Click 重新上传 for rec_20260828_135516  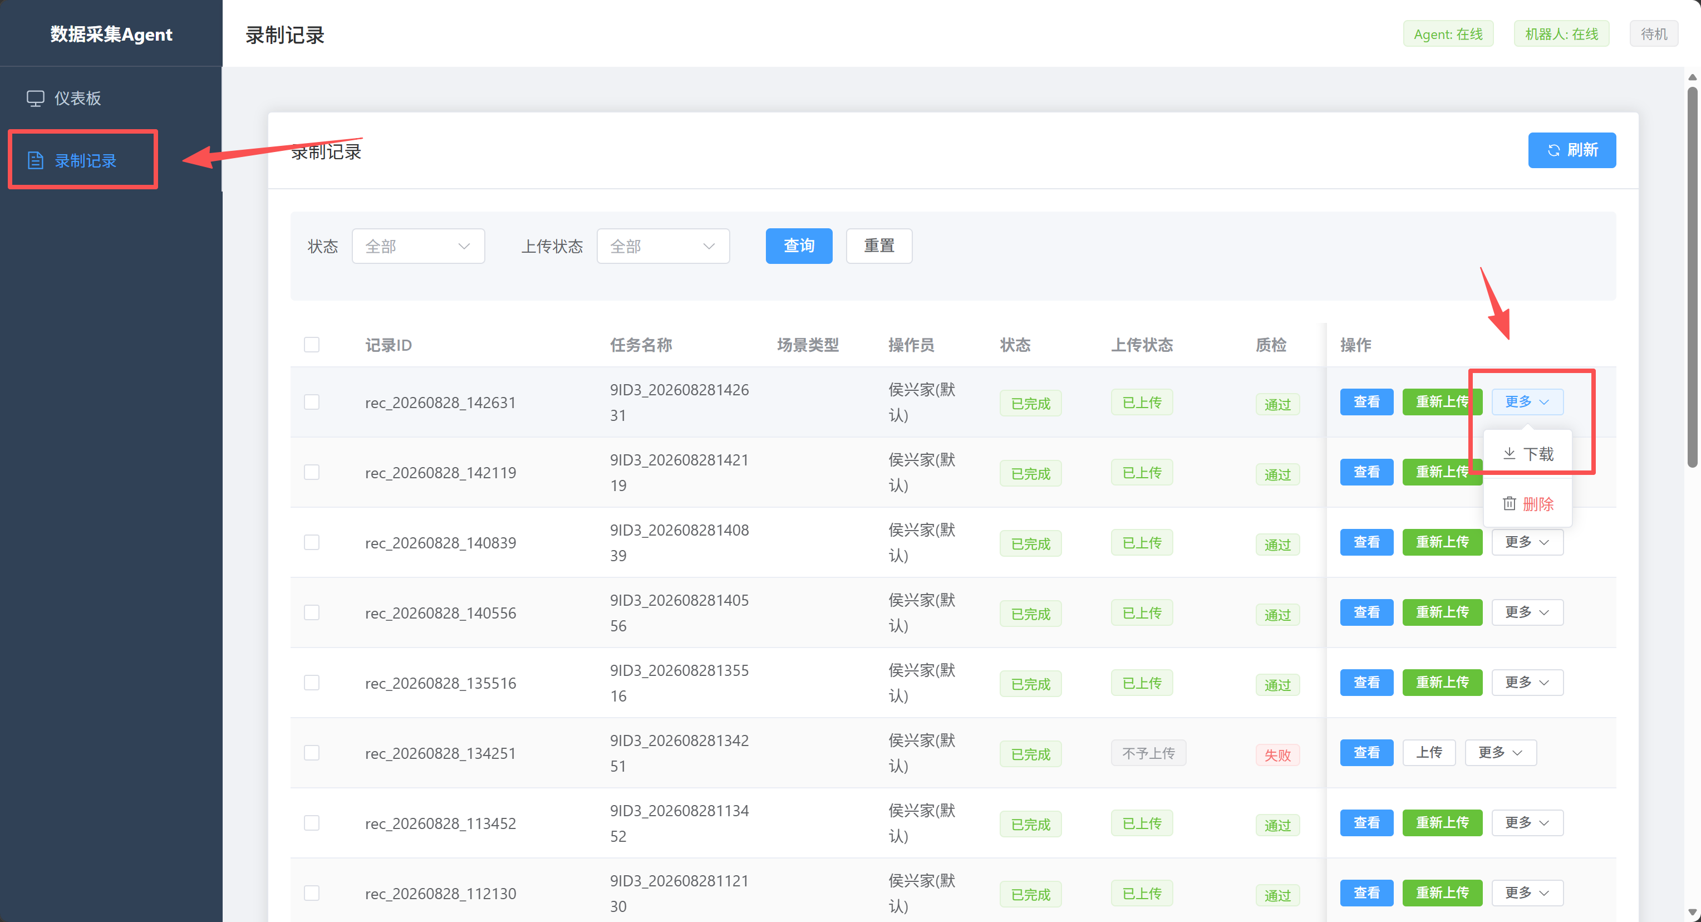click(1442, 682)
